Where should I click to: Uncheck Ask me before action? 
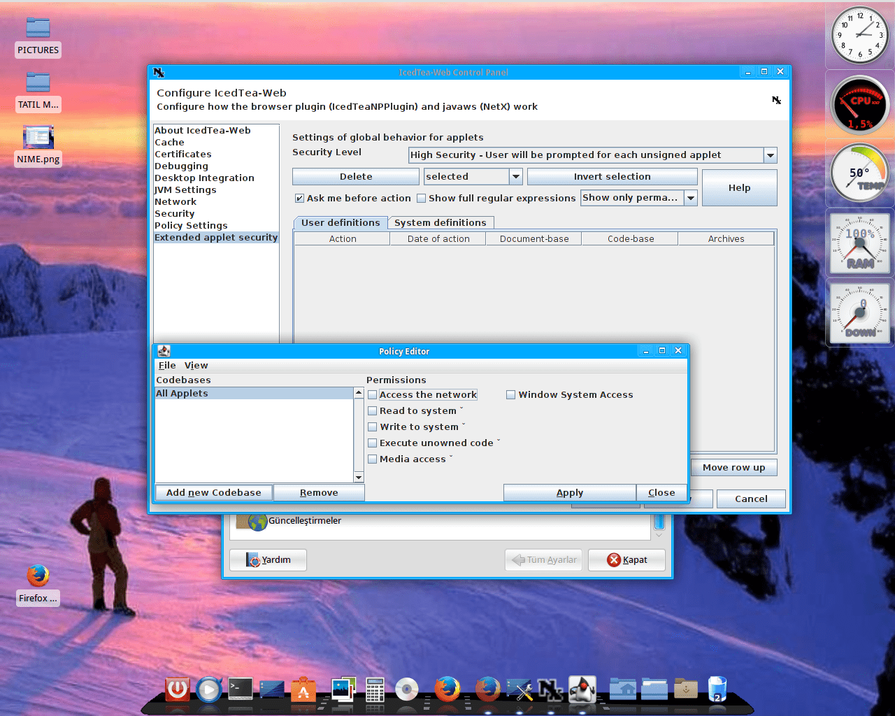[299, 199]
